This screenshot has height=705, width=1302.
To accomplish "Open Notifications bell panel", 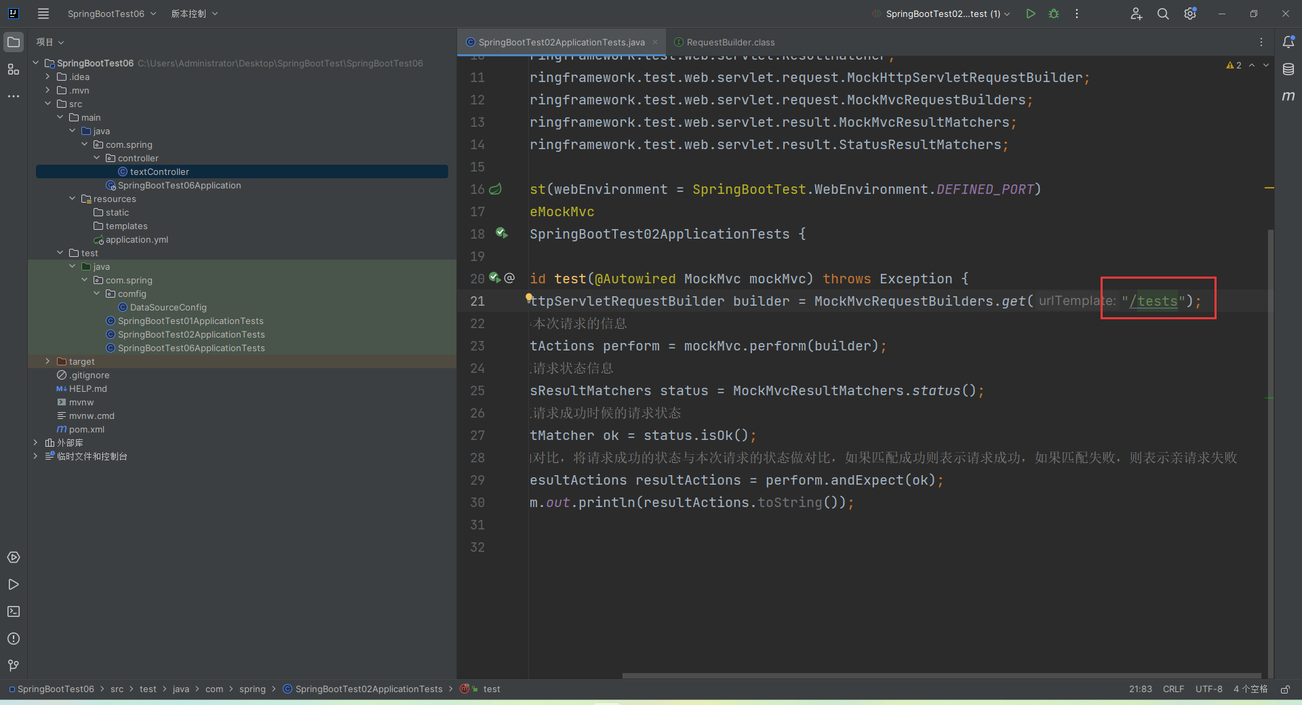I will (x=1288, y=42).
